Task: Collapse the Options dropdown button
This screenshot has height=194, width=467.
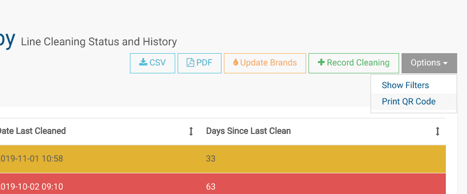Action: (429, 63)
